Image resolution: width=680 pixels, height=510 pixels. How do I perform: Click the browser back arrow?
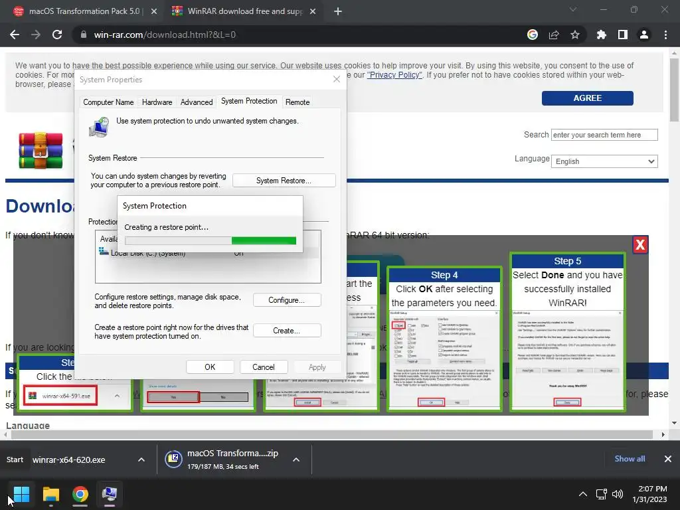(15, 35)
